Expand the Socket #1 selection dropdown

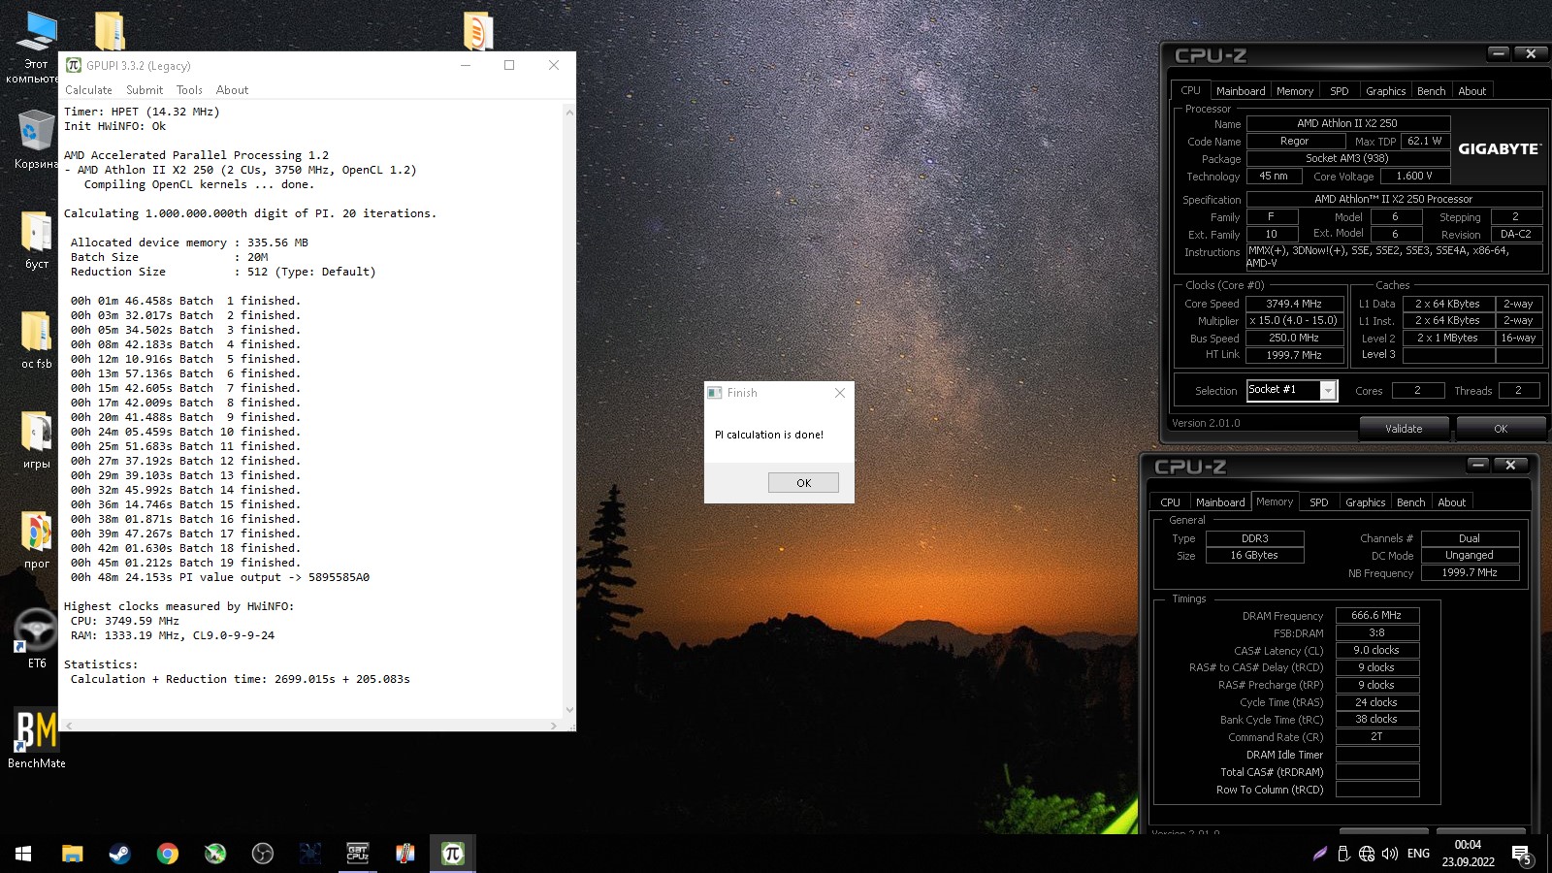click(x=1329, y=391)
